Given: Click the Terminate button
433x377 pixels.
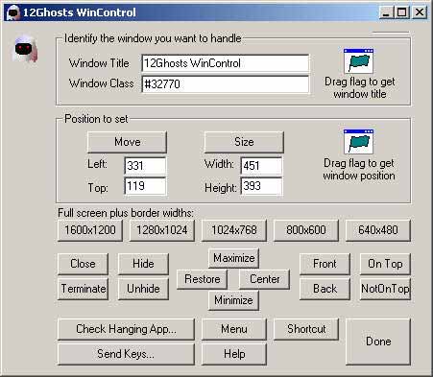Looking at the screenshot, I should coord(83,289).
